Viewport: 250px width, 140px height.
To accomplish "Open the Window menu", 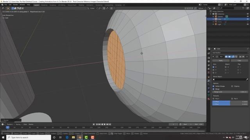I will point(22,5).
